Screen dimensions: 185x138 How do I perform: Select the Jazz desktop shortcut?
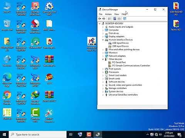pyautogui.click(x=49, y=79)
